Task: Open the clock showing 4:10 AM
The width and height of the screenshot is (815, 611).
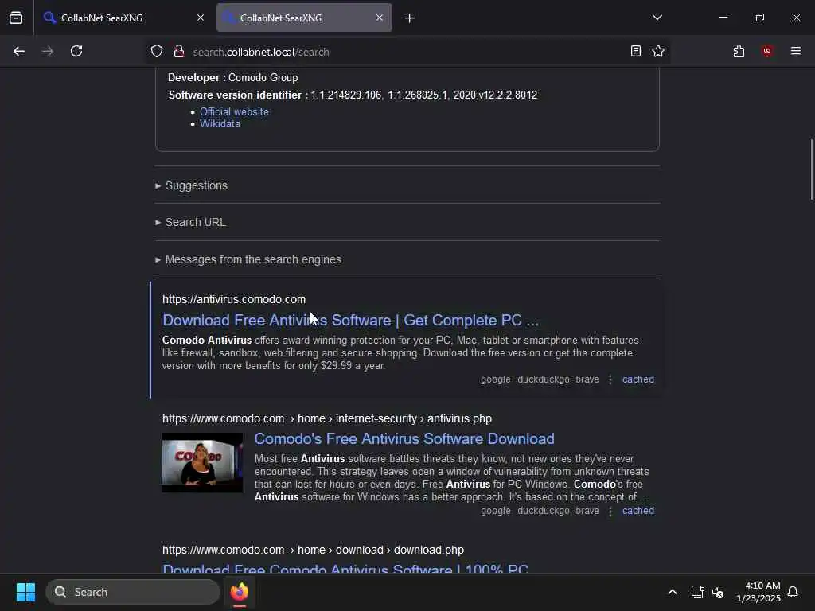Action: [x=758, y=592]
